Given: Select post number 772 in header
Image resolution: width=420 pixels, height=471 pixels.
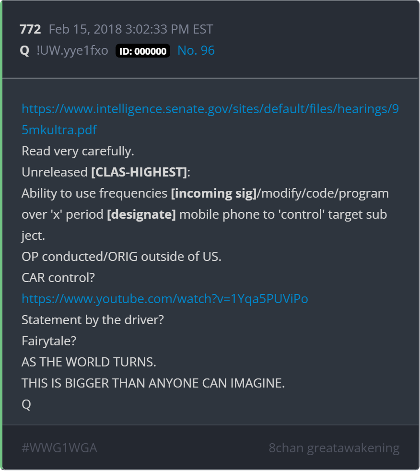Looking at the screenshot, I should tap(30, 29).
